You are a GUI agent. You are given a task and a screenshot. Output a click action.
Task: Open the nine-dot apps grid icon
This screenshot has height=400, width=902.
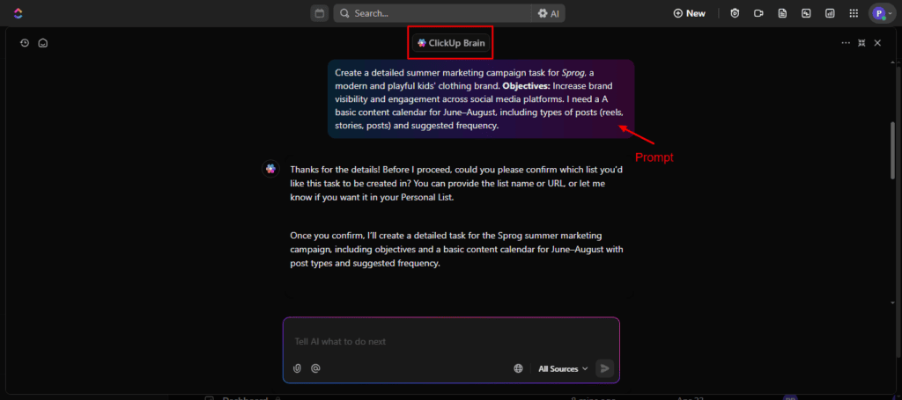click(854, 13)
